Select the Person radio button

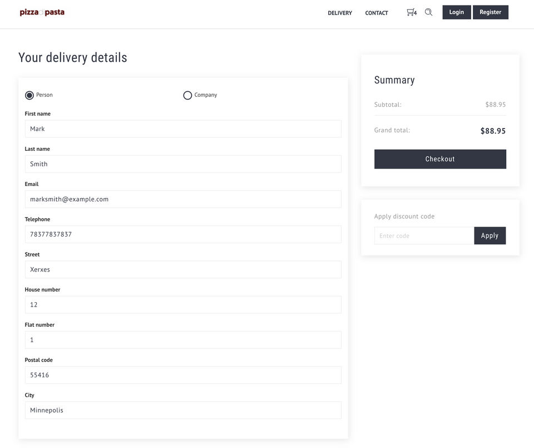pos(29,95)
